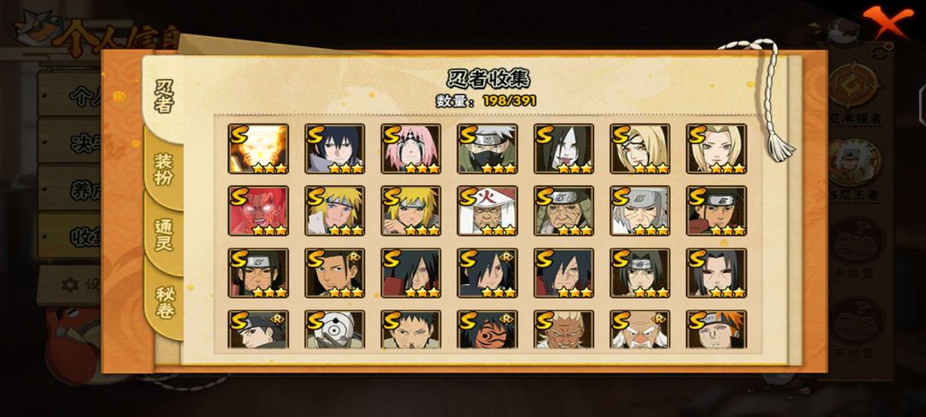The height and width of the screenshot is (417, 926).
Task: Click the hanging rope tassel bookmark
Action: 769,100
